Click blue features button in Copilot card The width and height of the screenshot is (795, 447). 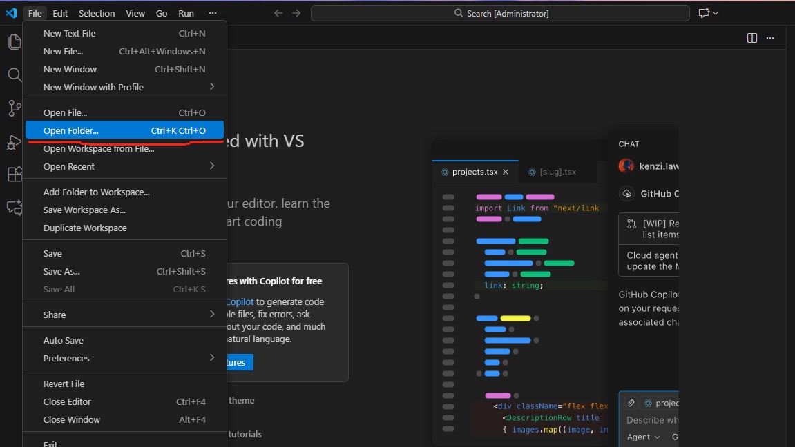[x=240, y=362]
